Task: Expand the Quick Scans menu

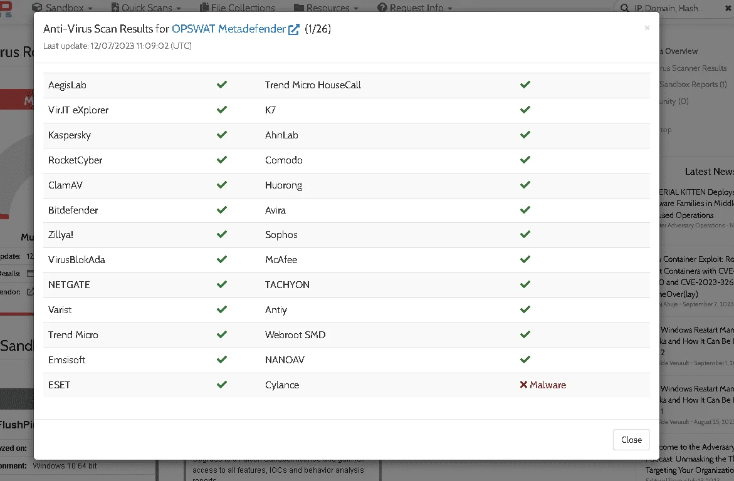Action: [x=146, y=8]
